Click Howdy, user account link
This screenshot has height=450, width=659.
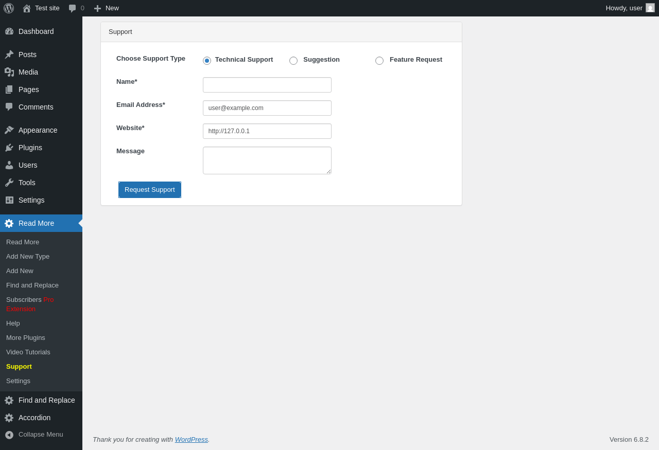pyautogui.click(x=630, y=8)
